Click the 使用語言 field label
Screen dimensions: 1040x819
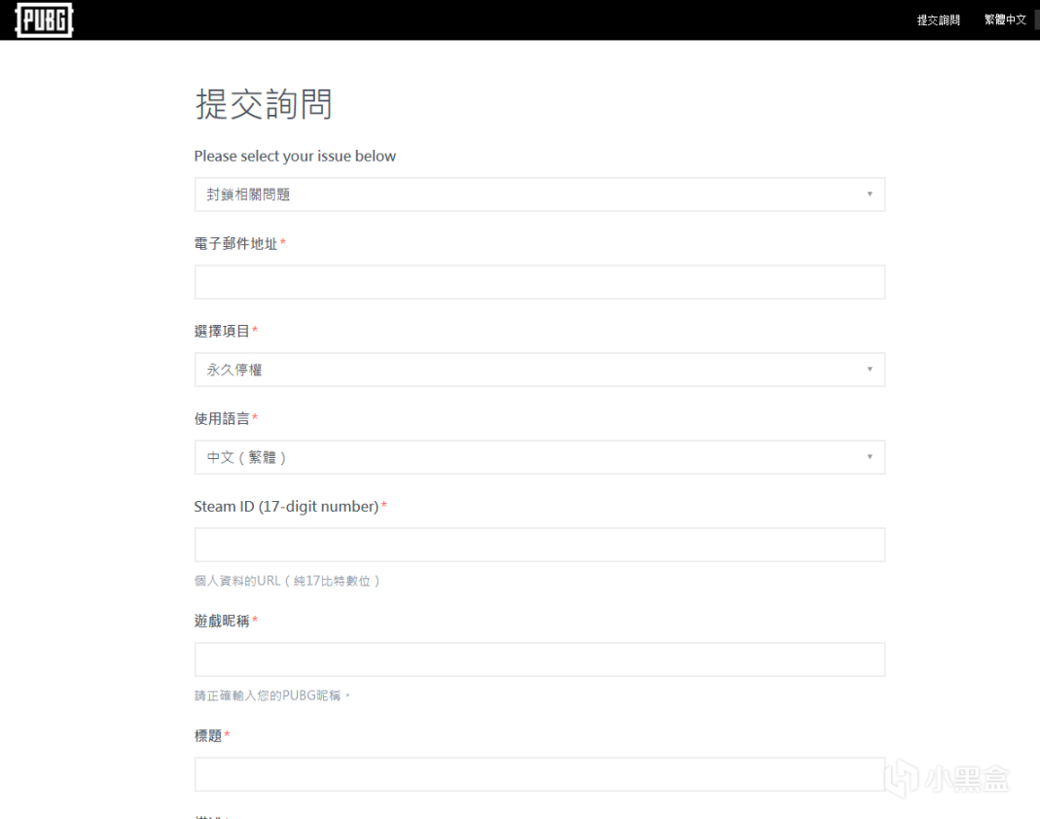(222, 418)
